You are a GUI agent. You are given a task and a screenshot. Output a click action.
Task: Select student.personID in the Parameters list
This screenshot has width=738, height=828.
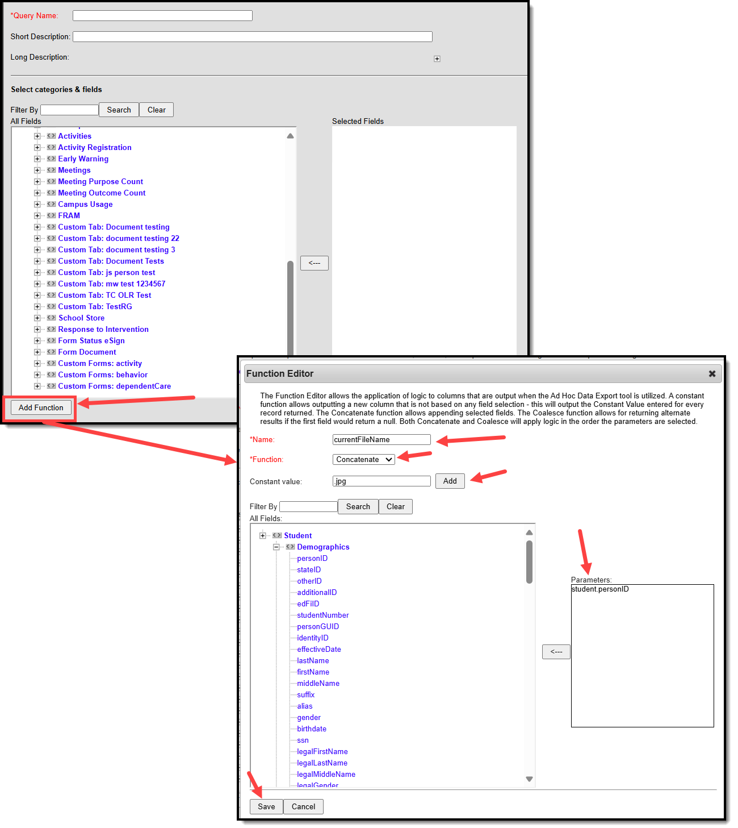point(600,589)
